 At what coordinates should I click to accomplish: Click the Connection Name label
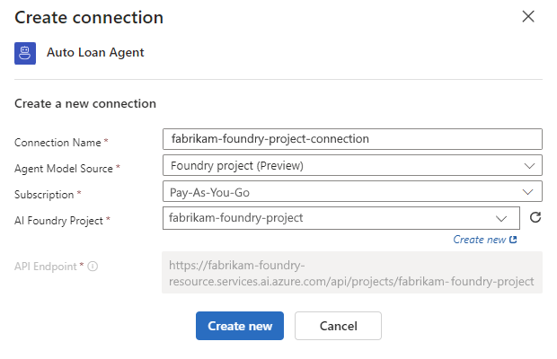pos(57,143)
